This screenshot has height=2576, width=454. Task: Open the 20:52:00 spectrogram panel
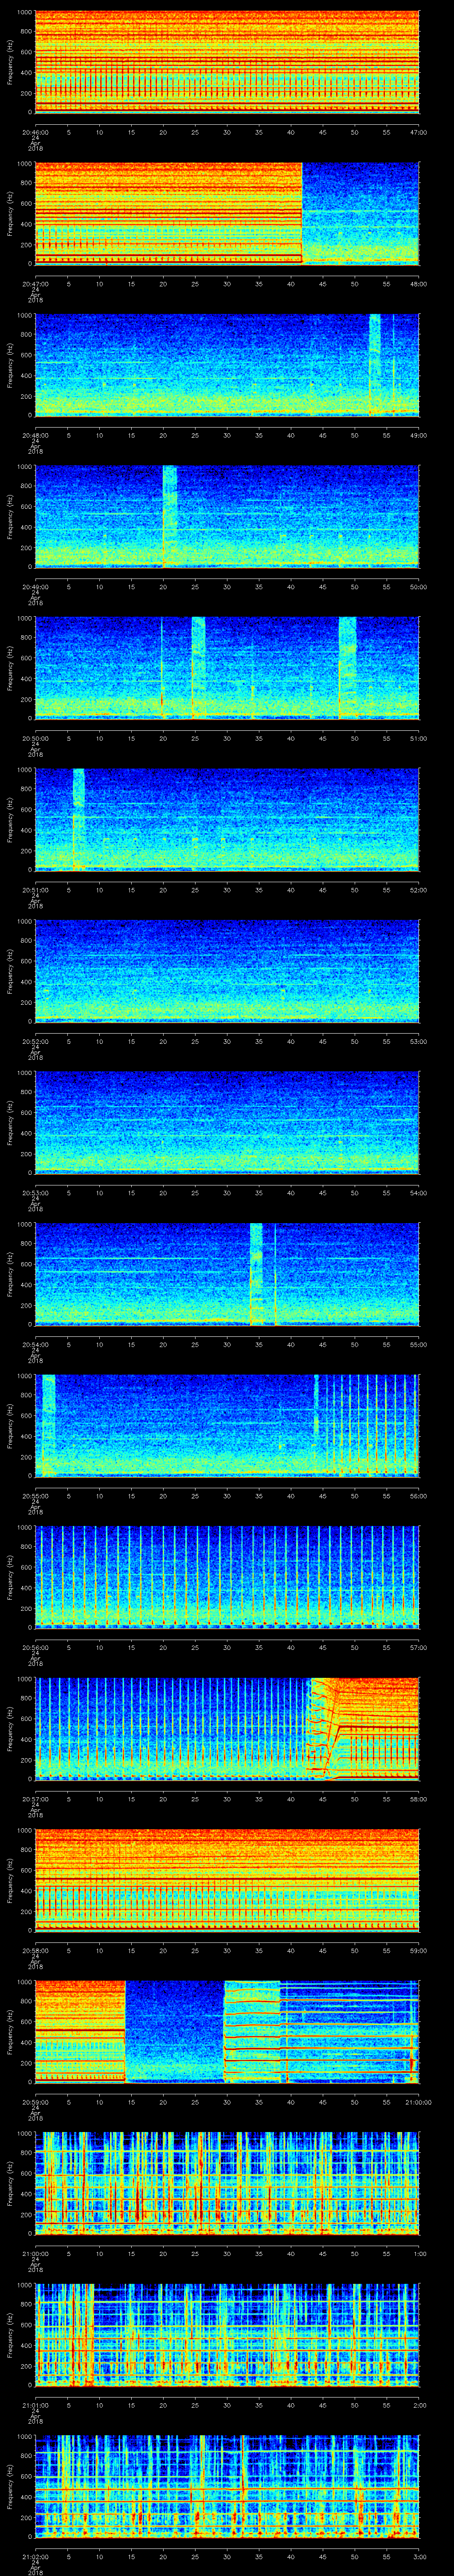[x=227, y=970]
